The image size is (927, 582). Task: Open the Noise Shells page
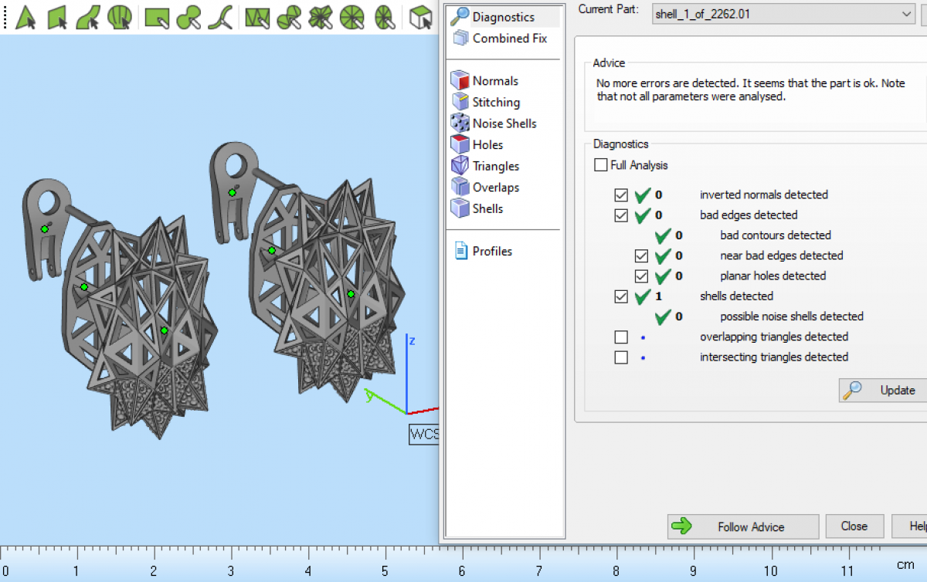pyautogui.click(x=504, y=124)
